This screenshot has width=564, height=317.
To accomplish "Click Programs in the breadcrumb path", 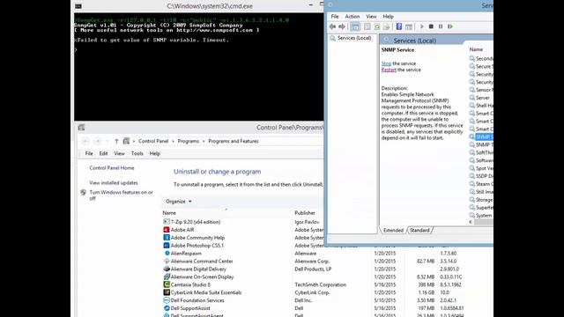I will 188,141.
